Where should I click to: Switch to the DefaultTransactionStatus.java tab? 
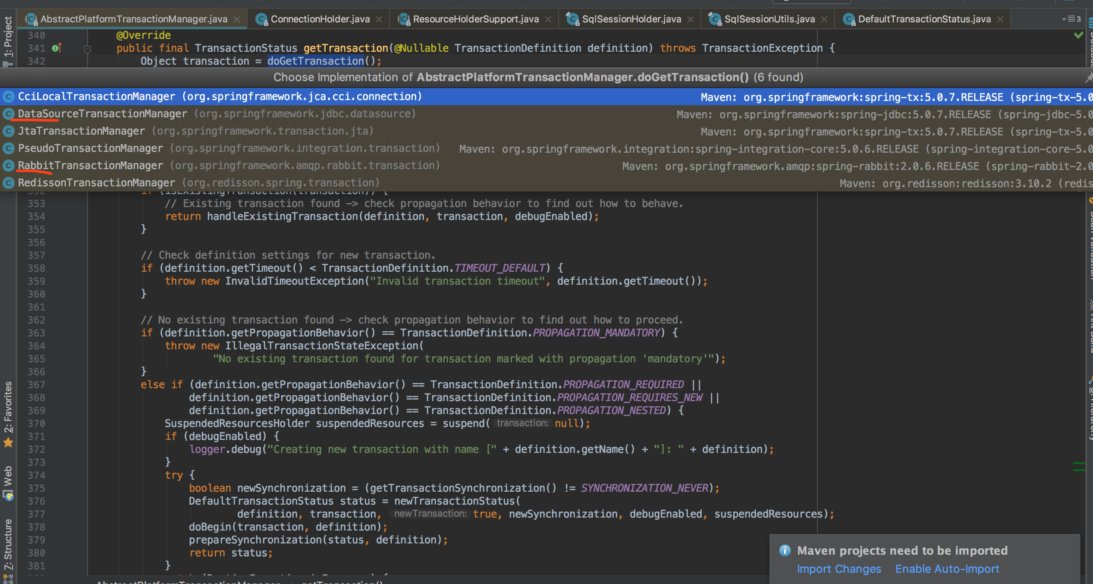[x=923, y=19]
